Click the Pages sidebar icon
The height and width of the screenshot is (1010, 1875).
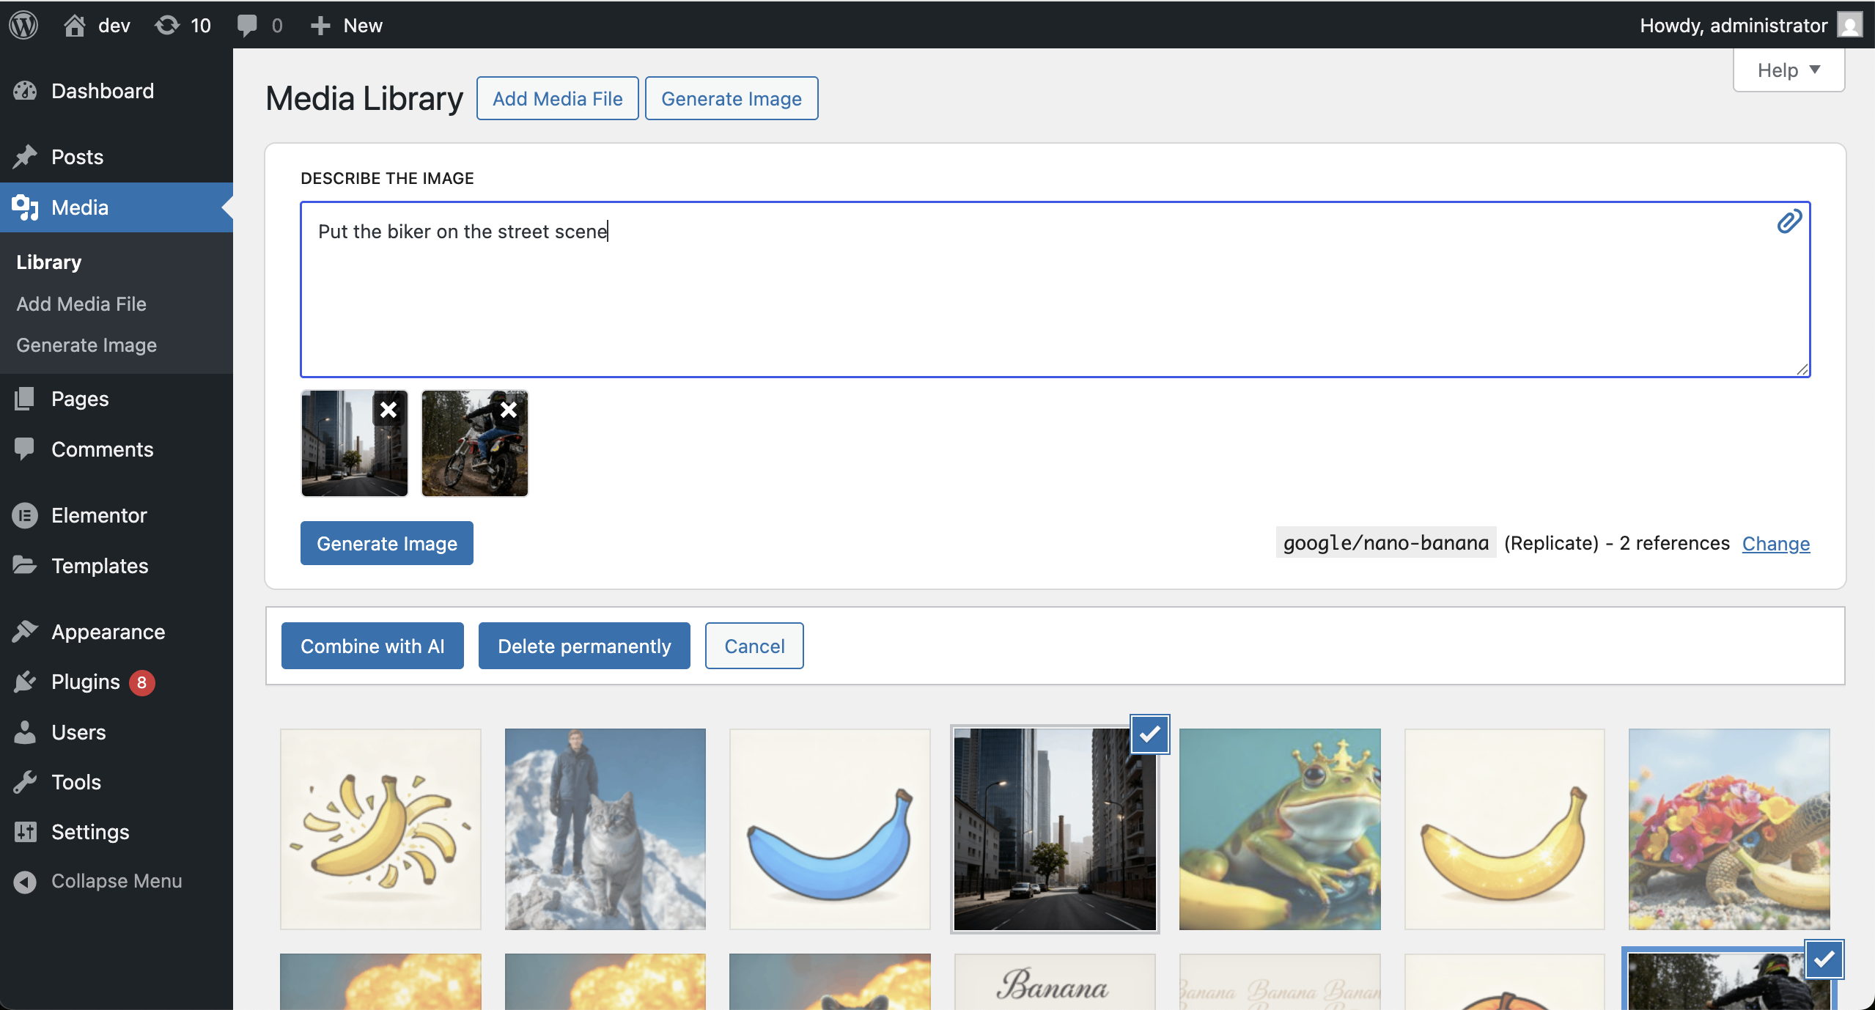(25, 399)
